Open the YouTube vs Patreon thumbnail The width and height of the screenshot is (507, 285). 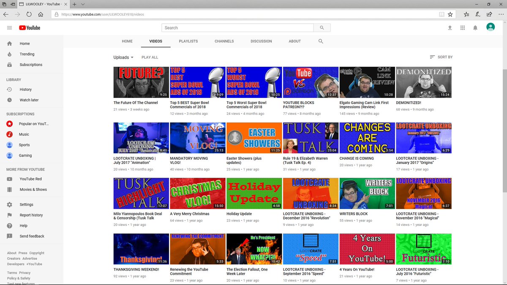click(x=311, y=82)
